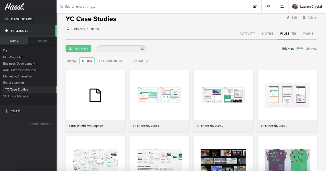Switch to External projects tab

(x=42, y=41)
